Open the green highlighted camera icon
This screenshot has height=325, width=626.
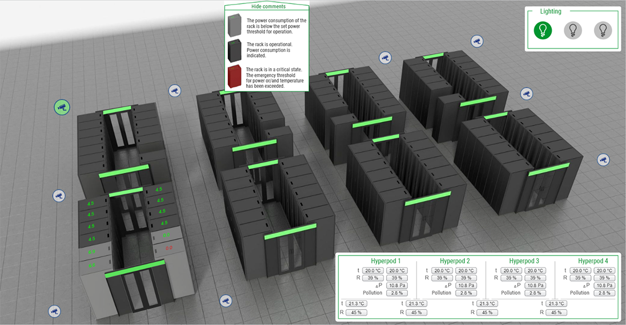tap(62, 107)
